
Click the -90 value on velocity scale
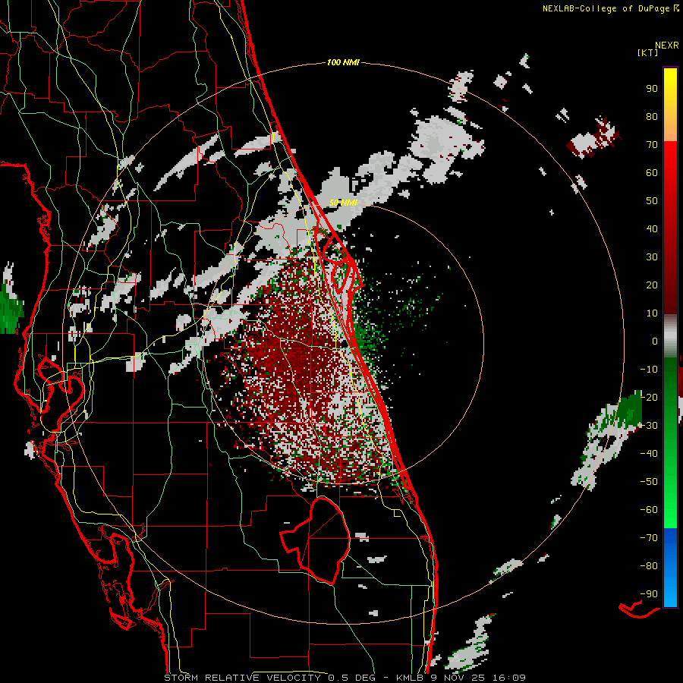pyautogui.click(x=649, y=594)
